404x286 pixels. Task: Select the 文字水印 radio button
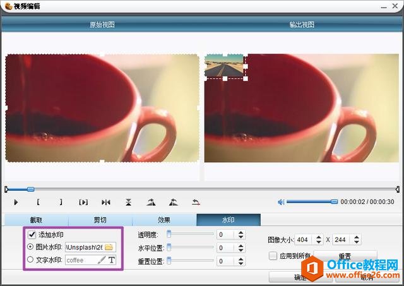coord(30,260)
